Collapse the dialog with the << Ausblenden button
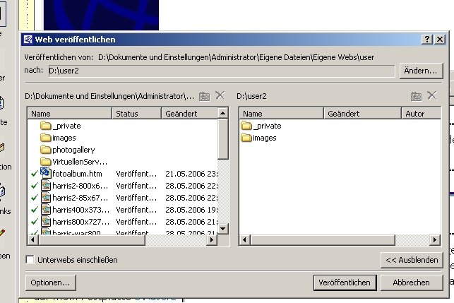The width and height of the screenshot is (454, 303). pyautogui.click(x=412, y=260)
